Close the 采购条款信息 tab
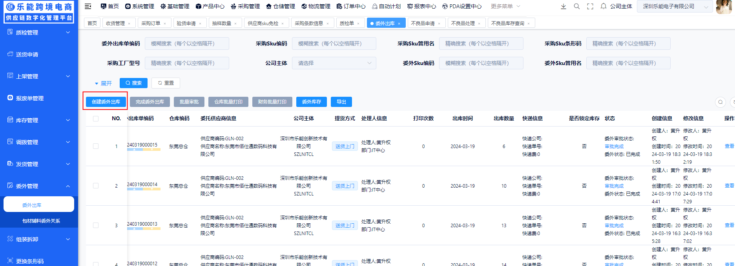This screenshot has width=735, height=266. click(x=328, y=24)
